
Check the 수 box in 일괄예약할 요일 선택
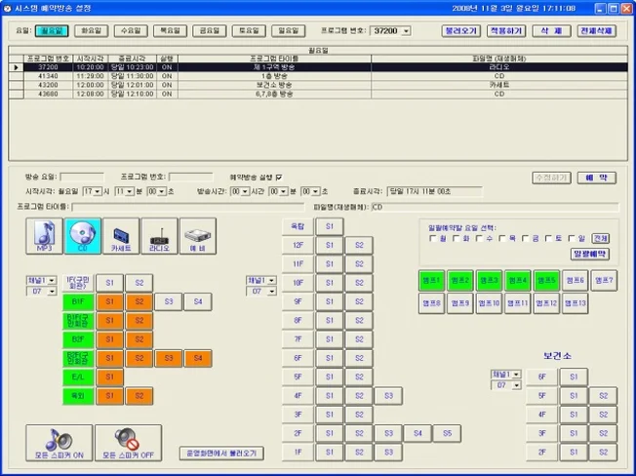[x=479, y=238]
